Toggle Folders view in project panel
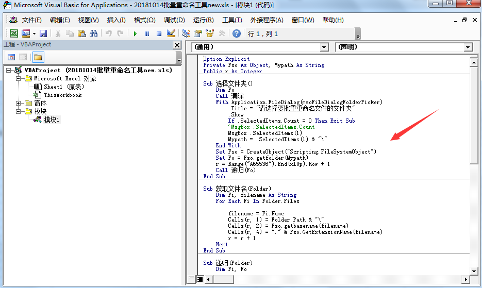 (38, 57)
